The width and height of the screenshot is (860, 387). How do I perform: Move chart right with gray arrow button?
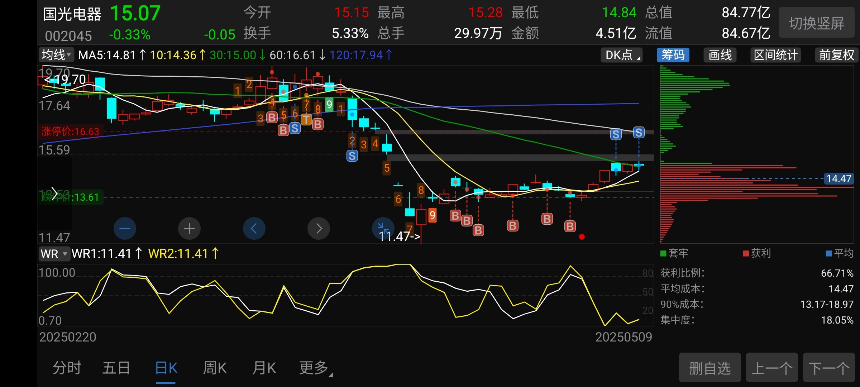click(x=319, y=228)
